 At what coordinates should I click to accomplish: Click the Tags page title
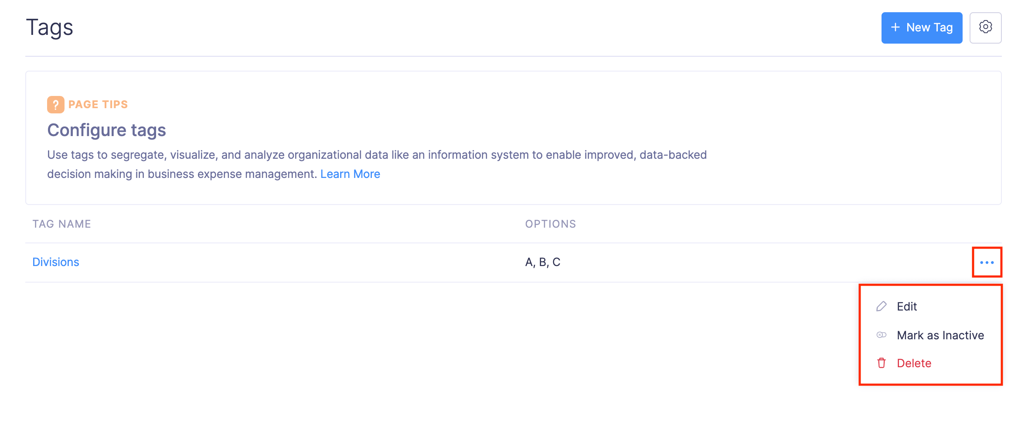tap(50, 27)
